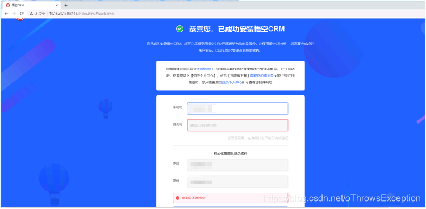Click the 悟空CRM favicon in the tab
This screenshot has height=209, width=426.
coord(7,5)
